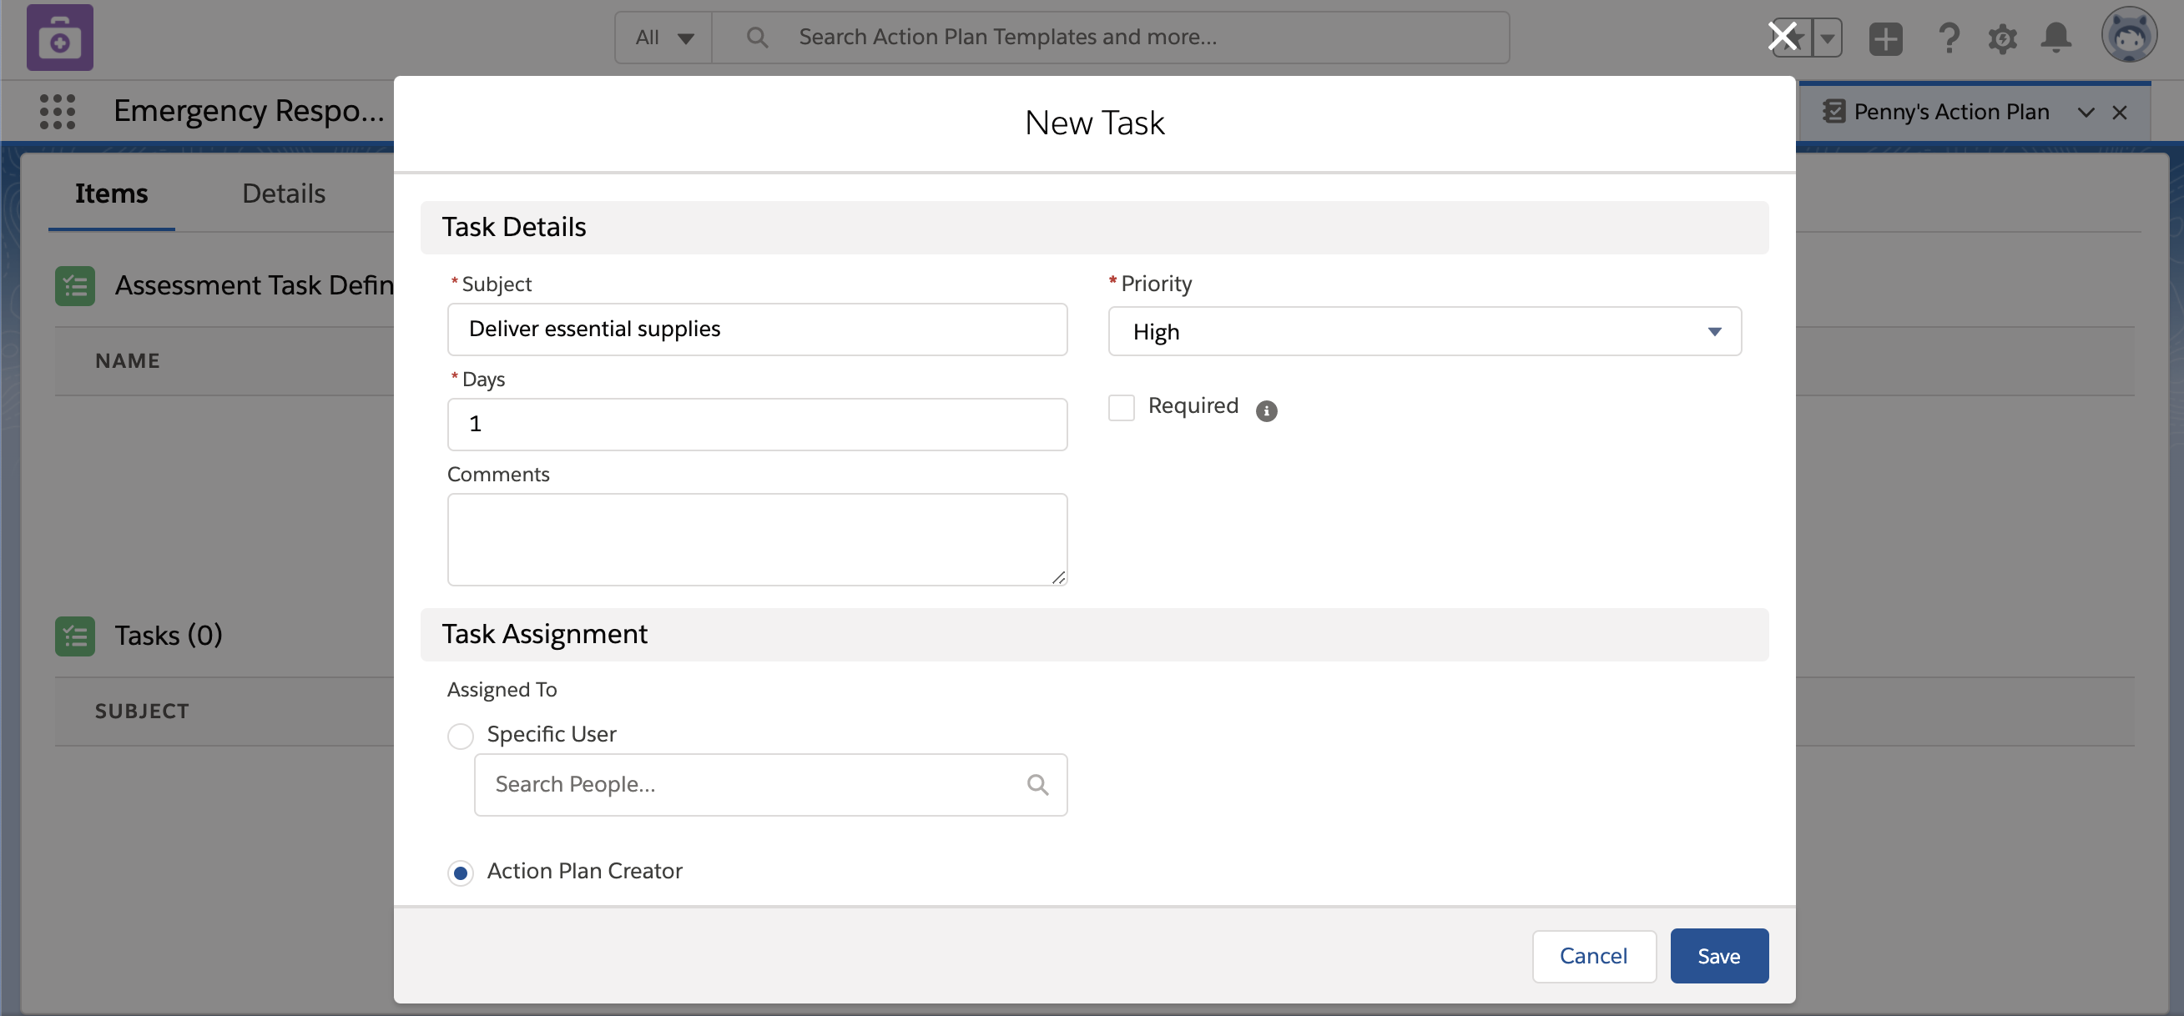This screenshot has height=1016, width=2184.
Task: Open the Help question mark icon
Action: (1949, 38)
